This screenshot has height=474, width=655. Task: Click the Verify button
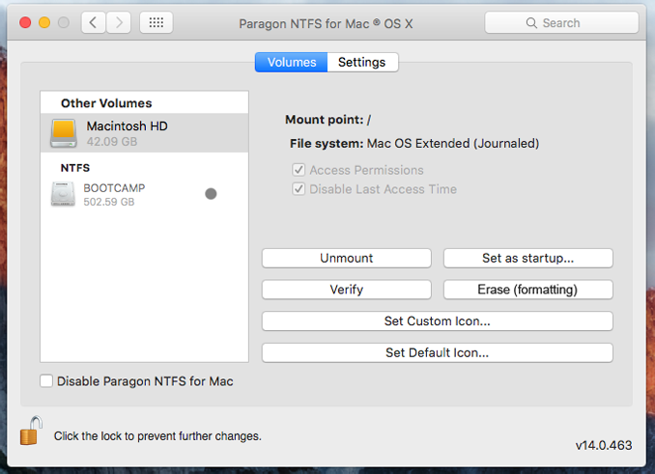point(346,290)
